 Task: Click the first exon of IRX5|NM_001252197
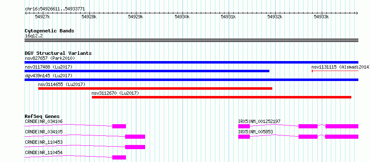tap(244, 126)
